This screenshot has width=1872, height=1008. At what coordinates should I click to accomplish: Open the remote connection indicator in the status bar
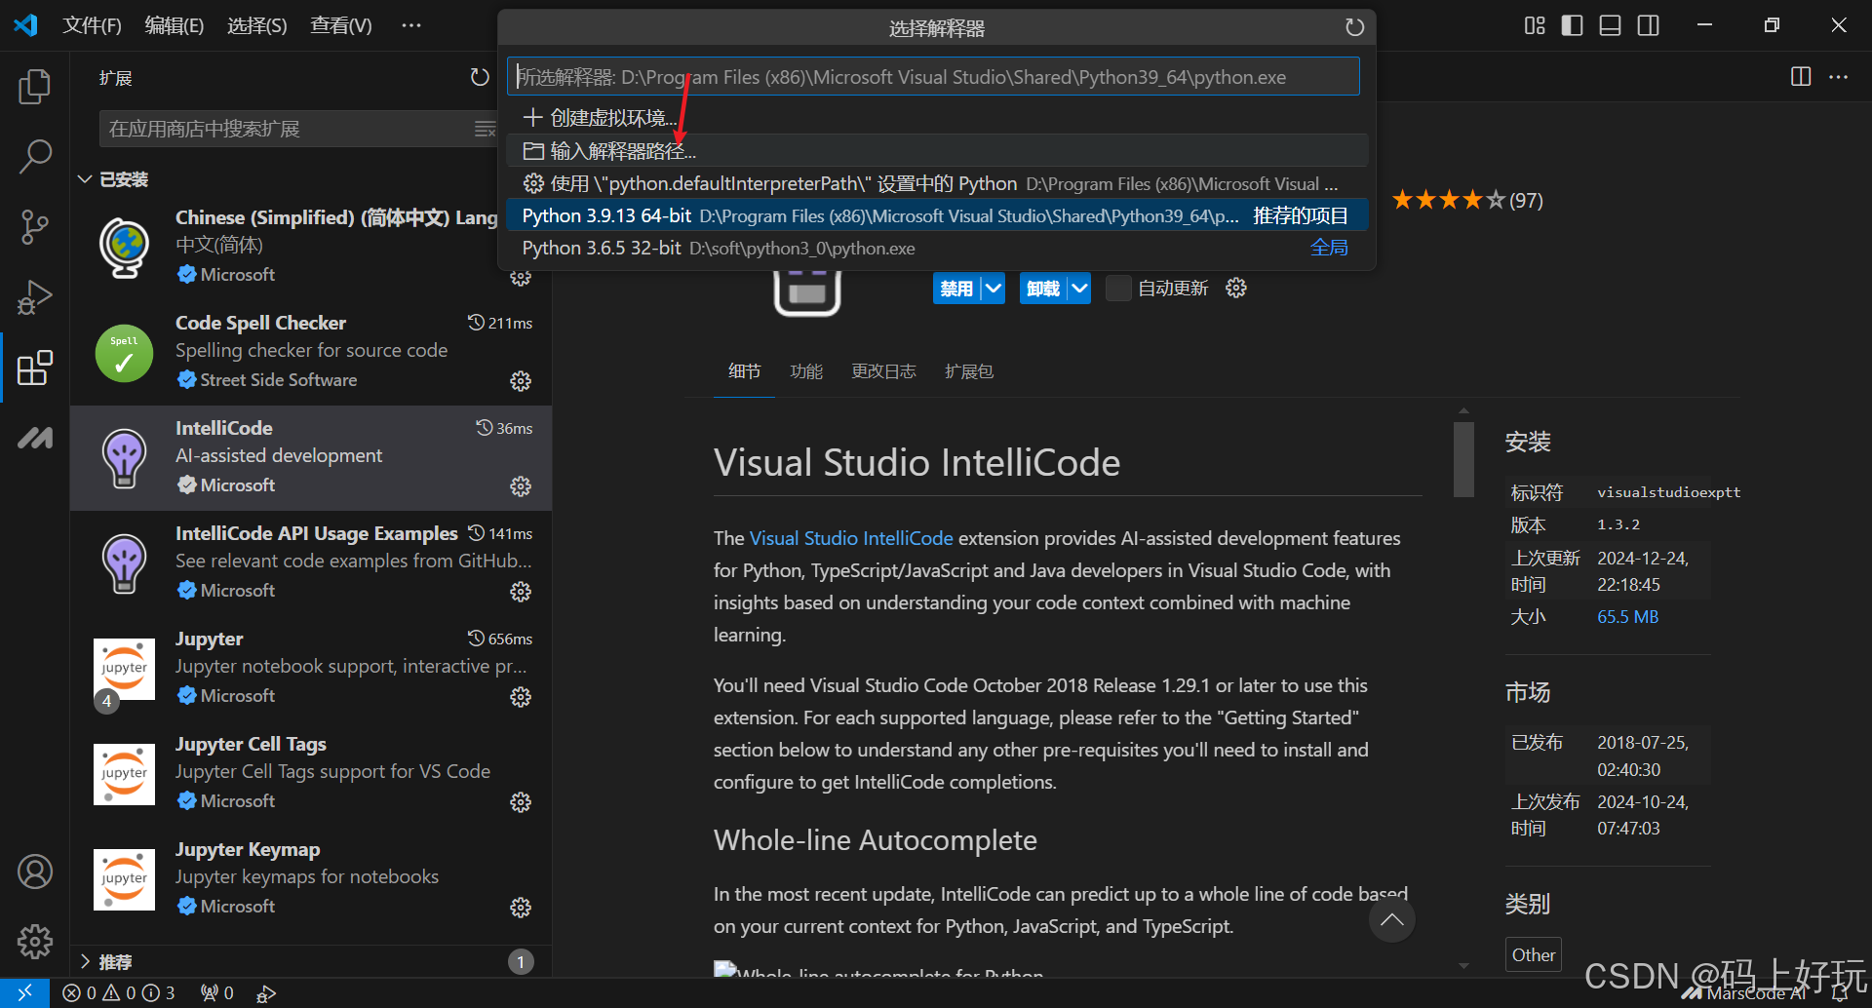click(x=25, y=991)
